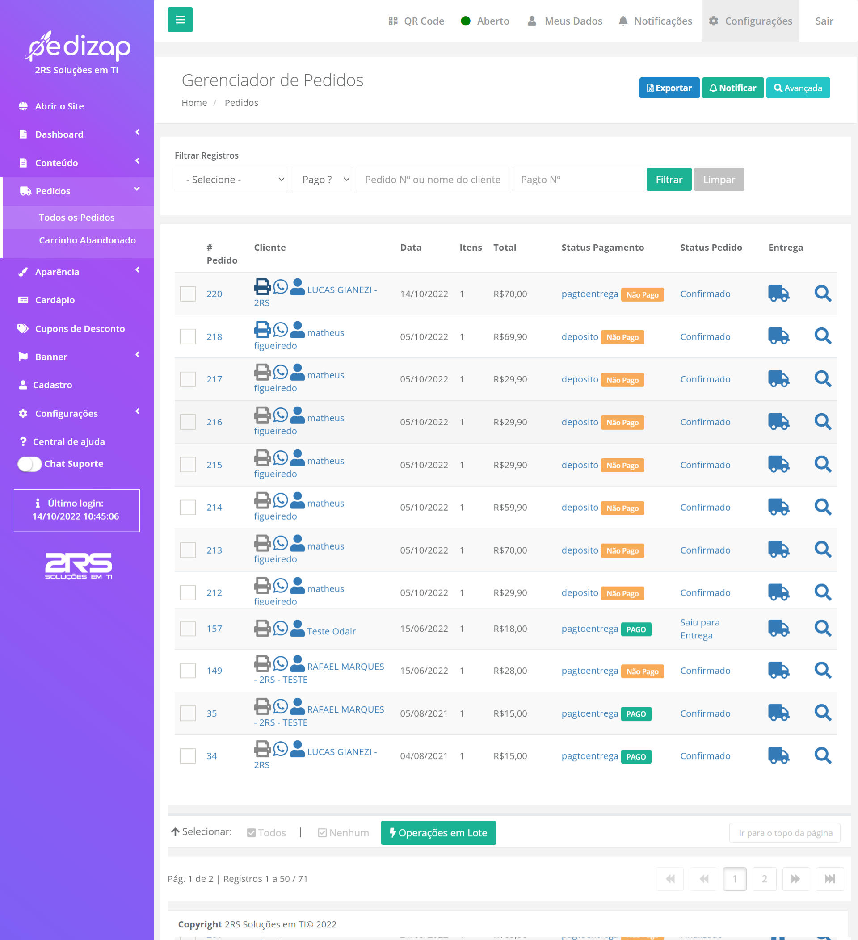Open Cupons de Desconto menu item
Image resolution: width=858 pixels, height=940 pixels.
pyautogui.click(x=80, y=328)
